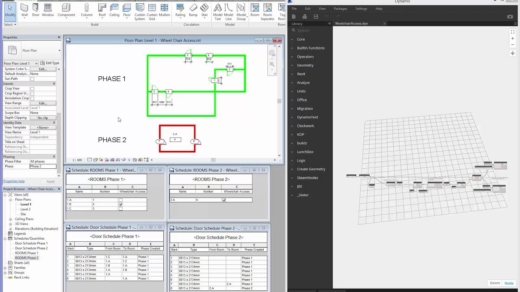This screenshot has width=520, height=292.
Task: Click the floor plan vertical scrollbar
Action: [279, 101]
